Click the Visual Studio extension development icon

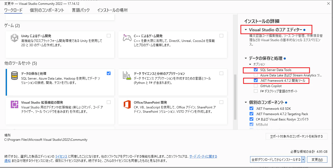14,104
